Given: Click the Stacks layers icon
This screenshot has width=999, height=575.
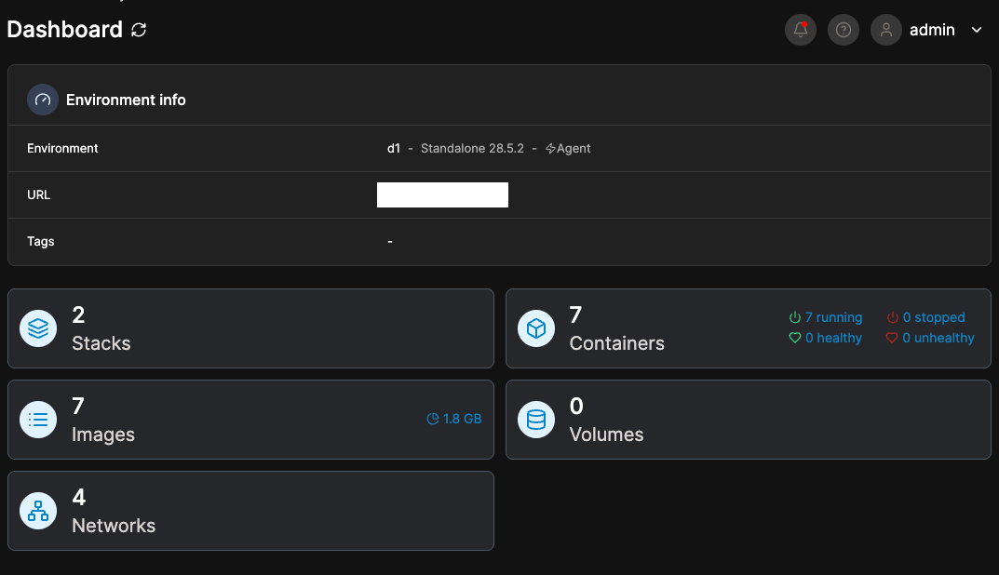Looking at the screenshot, I should click(x=38, y=328).
